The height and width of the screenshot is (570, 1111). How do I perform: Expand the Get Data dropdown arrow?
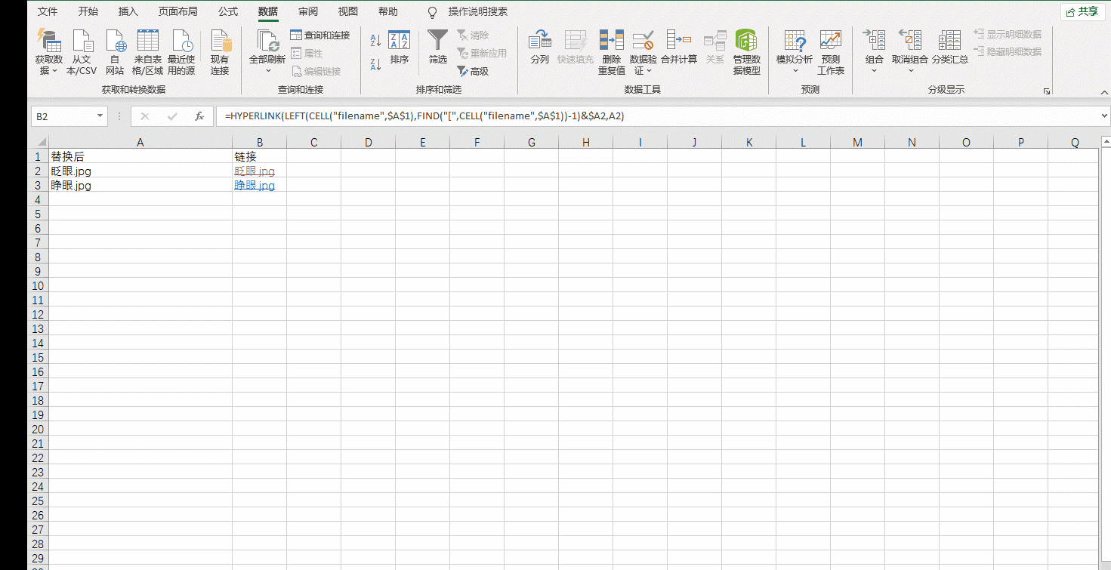pyautogui.click(x=54, y=71)
